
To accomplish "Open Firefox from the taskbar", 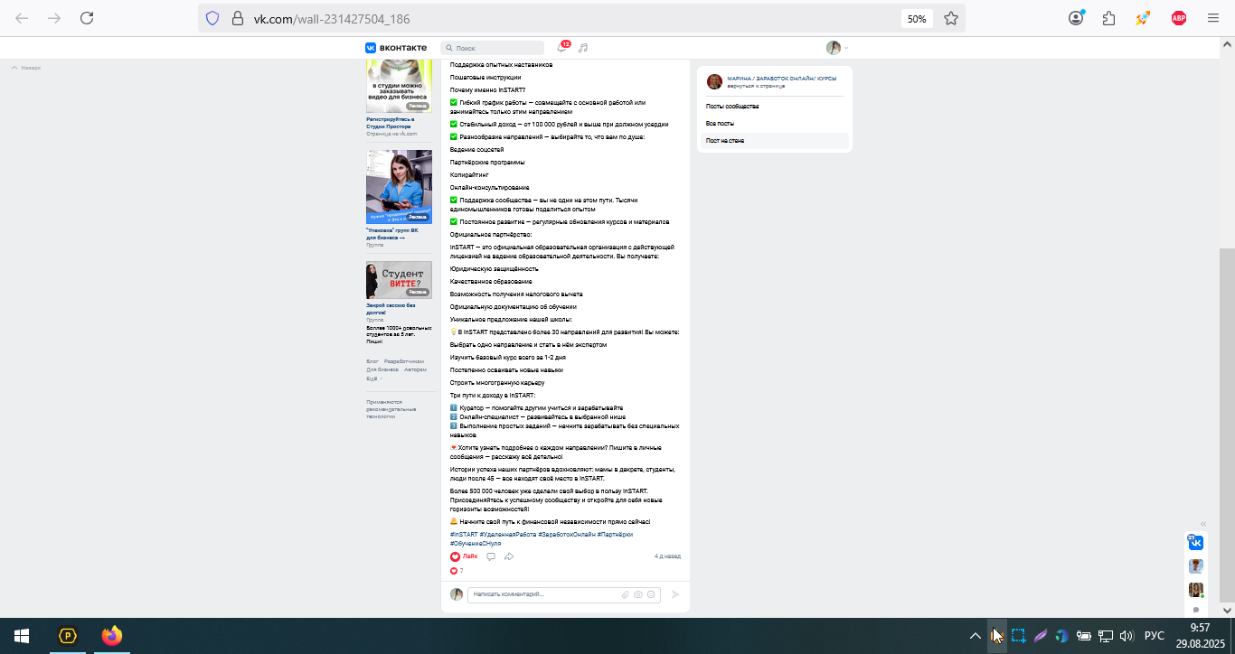I will [112, 636].
